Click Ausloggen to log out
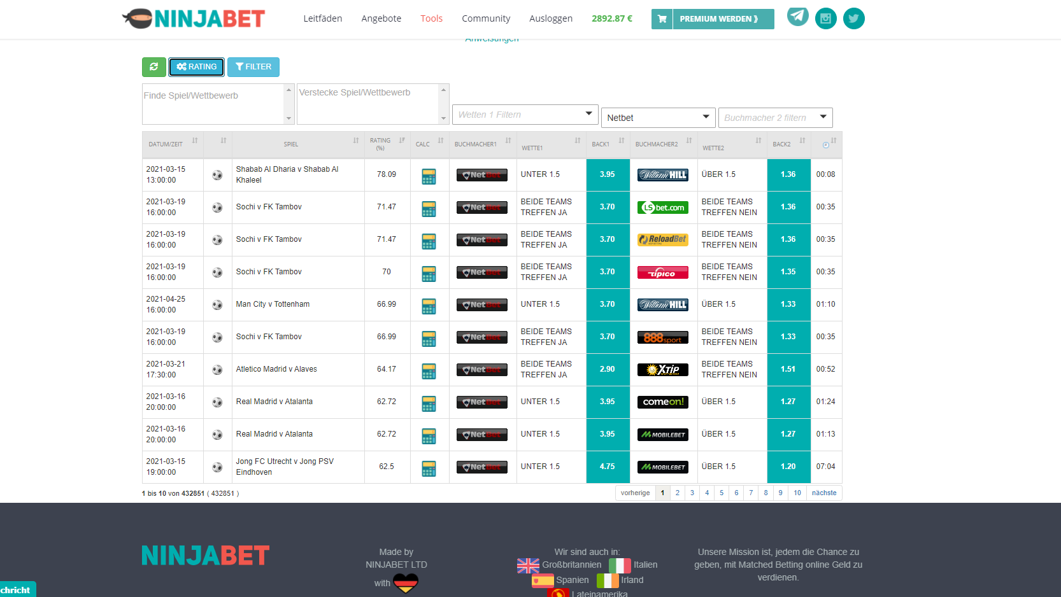 coord(551,18)
